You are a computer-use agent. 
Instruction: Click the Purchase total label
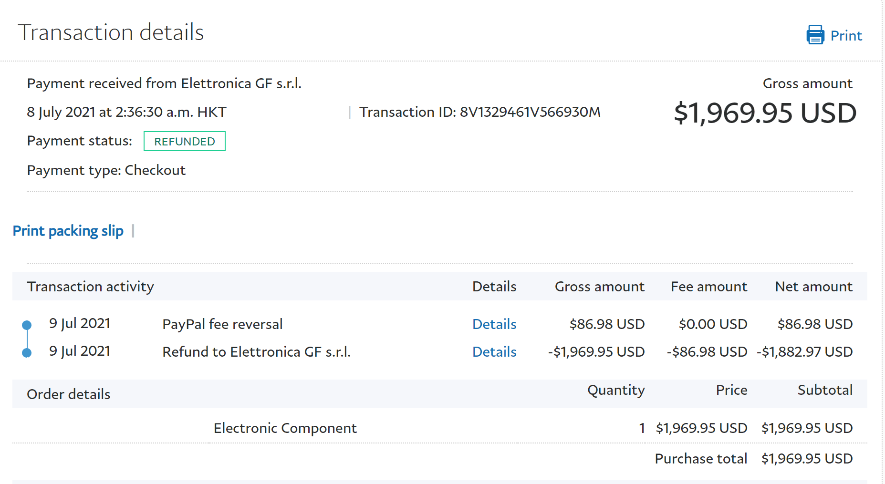tap(700, 459)
